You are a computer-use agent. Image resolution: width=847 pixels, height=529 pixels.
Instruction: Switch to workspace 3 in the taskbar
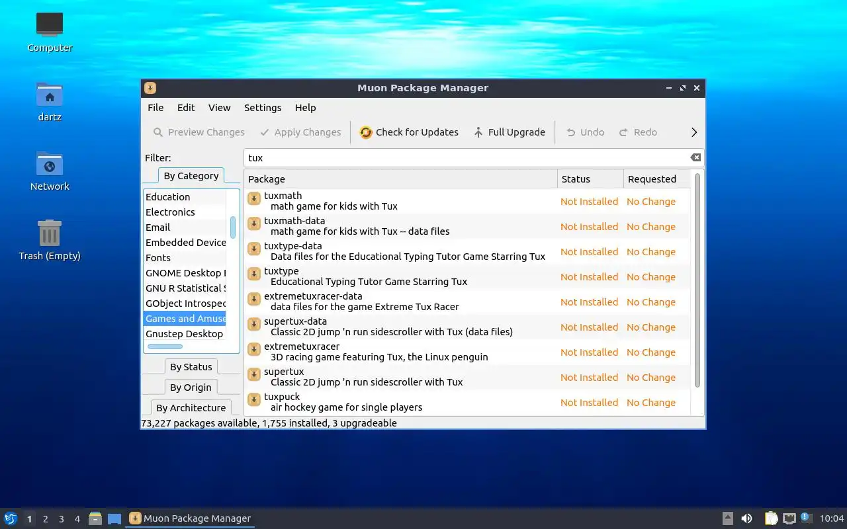coord(61,519)
